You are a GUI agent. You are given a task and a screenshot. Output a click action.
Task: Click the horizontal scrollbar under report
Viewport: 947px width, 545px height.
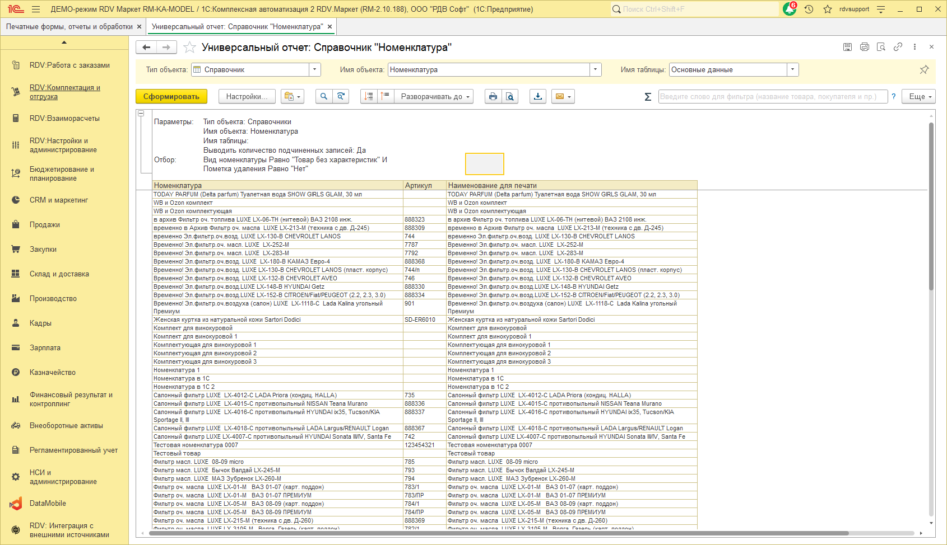point(499,533)
